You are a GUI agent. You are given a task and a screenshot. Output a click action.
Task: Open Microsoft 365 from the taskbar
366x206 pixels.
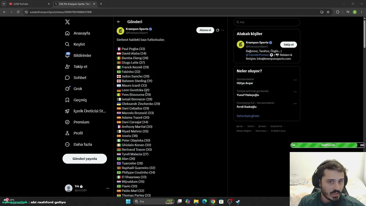188,201
